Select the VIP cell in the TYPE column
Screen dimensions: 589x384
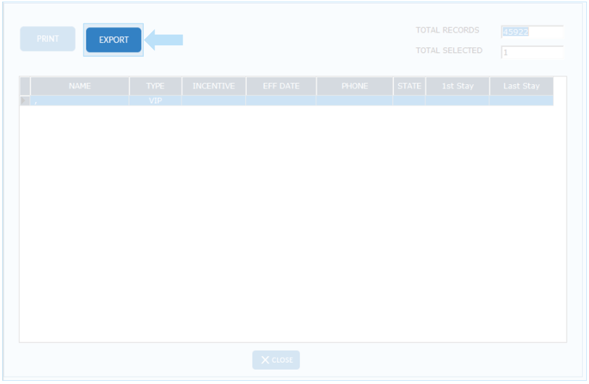[155, 100]
